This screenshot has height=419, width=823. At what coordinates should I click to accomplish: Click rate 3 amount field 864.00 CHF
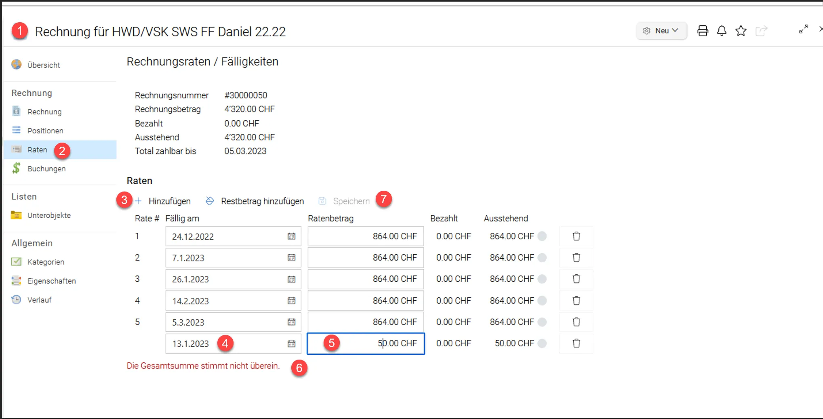click(x=366, y=279)
